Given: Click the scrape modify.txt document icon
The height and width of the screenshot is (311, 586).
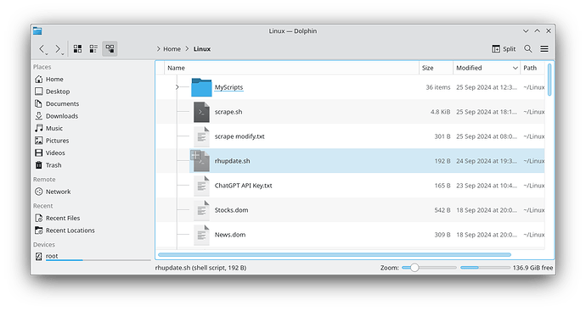Looking at the screenshot, I should [201, 136].
